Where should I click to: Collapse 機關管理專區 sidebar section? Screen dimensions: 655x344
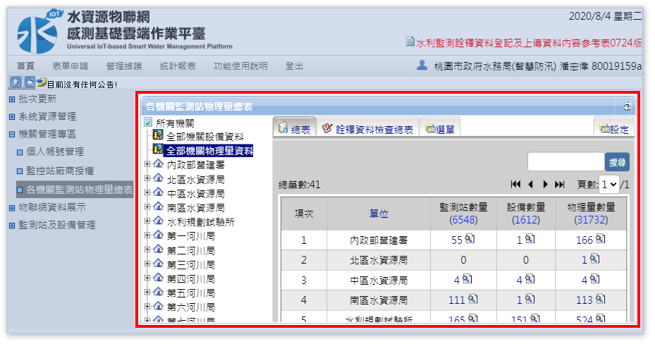click(x=12, y=135)
